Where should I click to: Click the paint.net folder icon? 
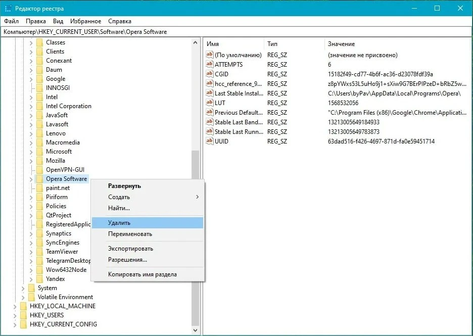39,188
